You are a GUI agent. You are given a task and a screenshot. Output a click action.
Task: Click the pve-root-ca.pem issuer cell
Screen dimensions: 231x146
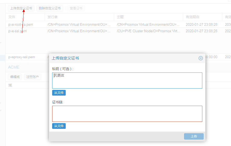pyautogui.click(x=80, y=24)
